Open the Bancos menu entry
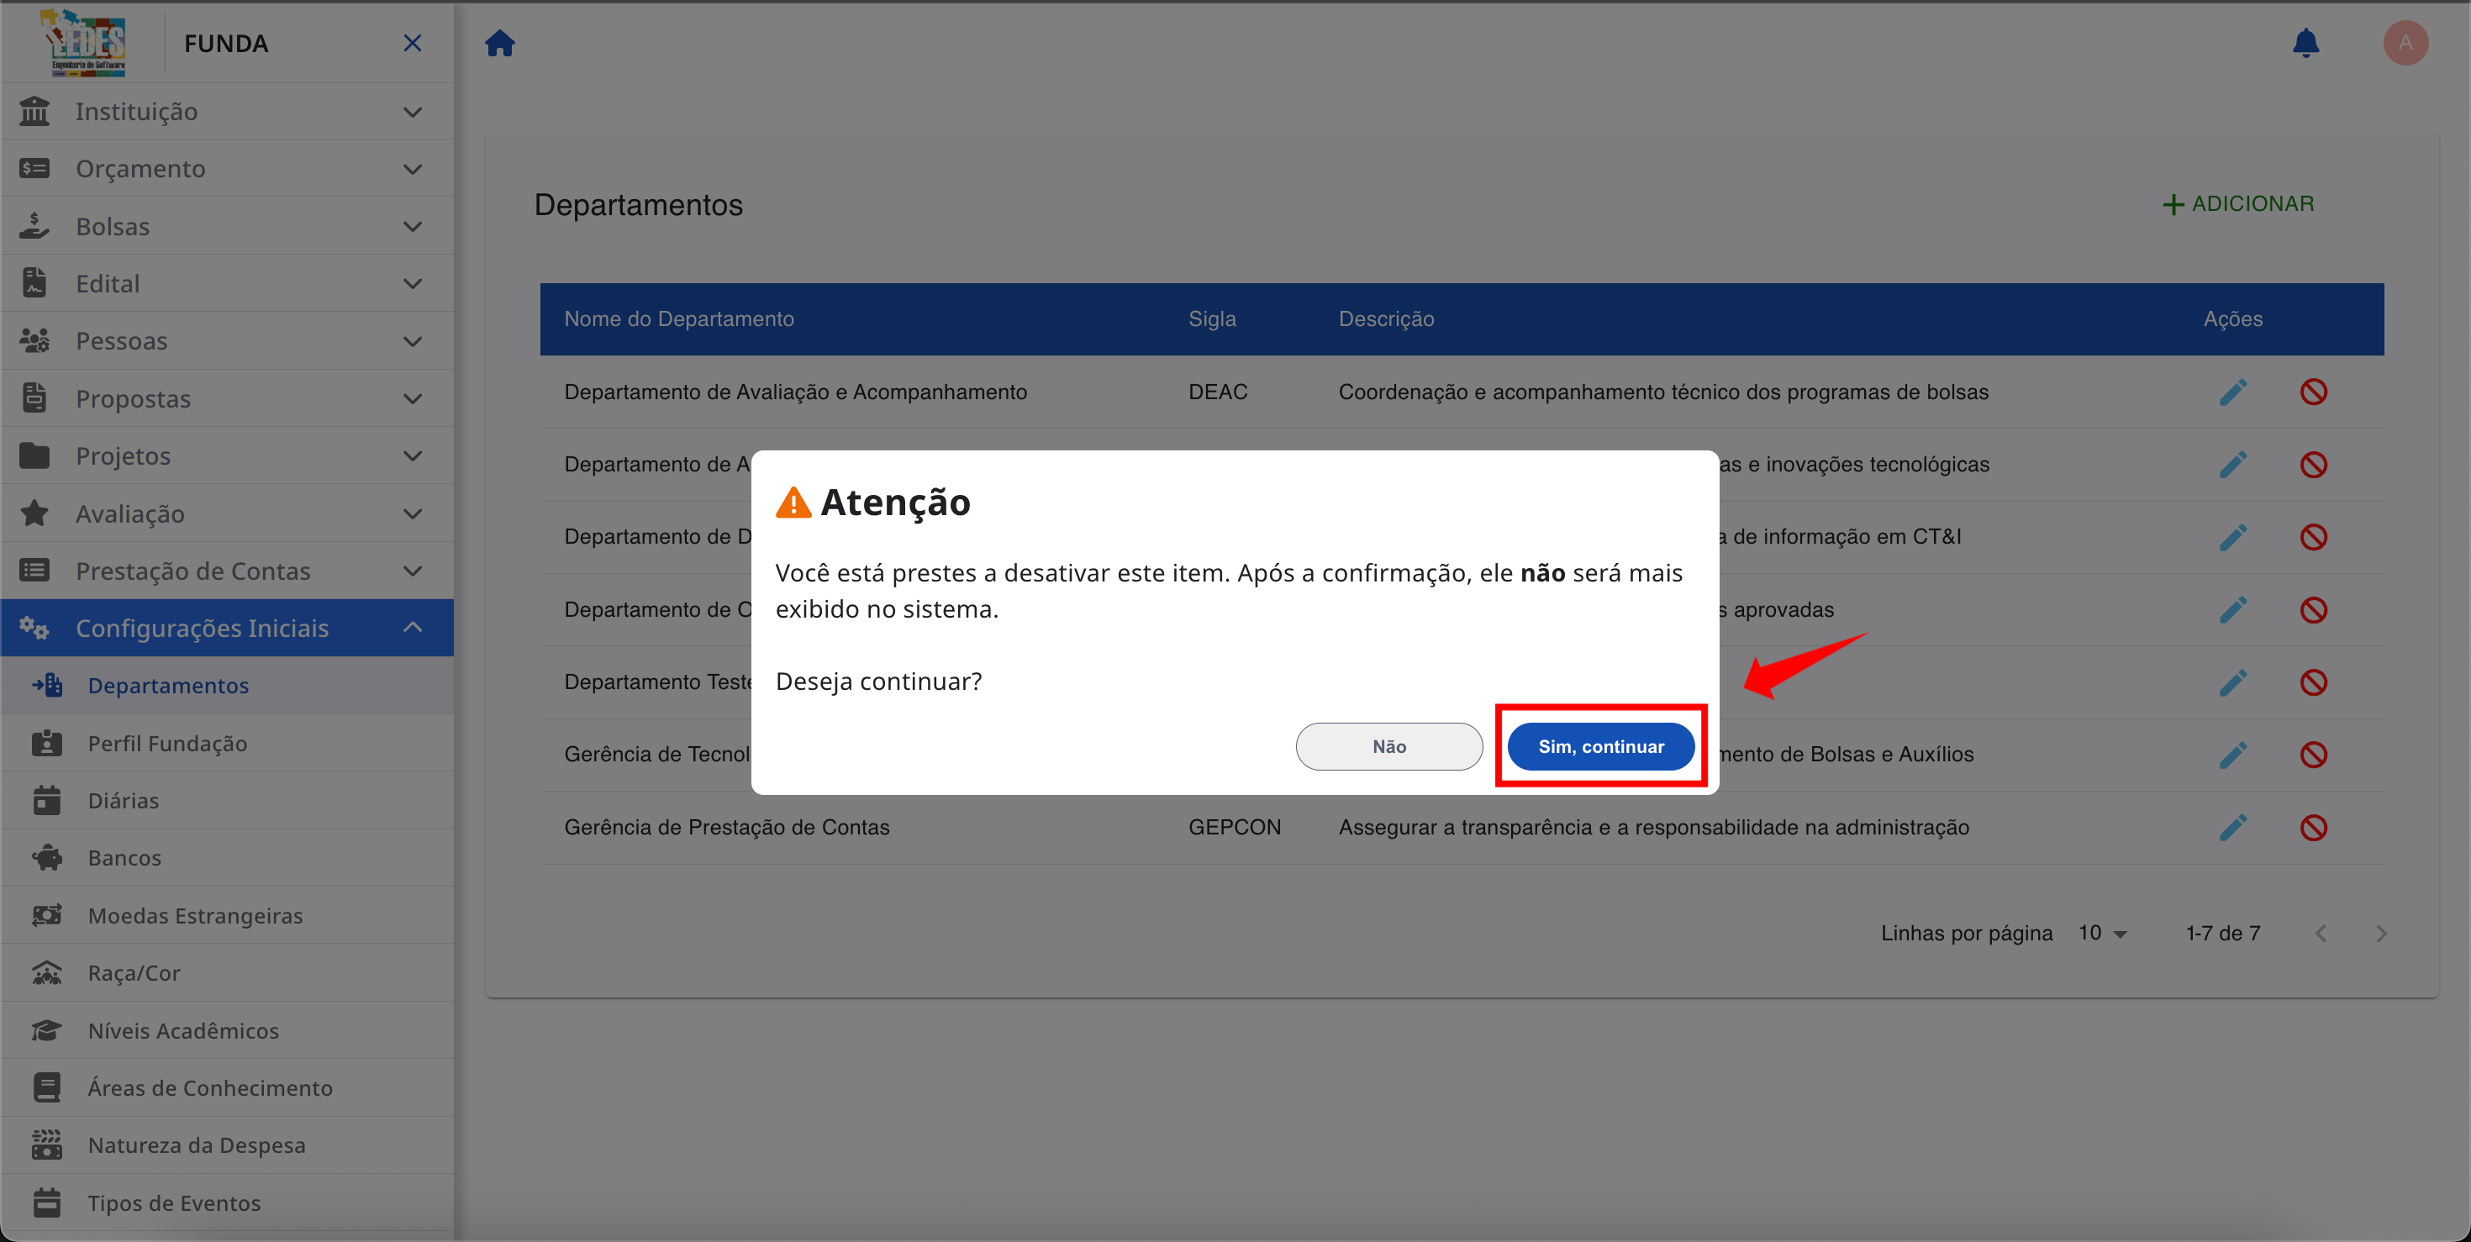This screenshot has height=1242, width=2471. click(124, 858)
